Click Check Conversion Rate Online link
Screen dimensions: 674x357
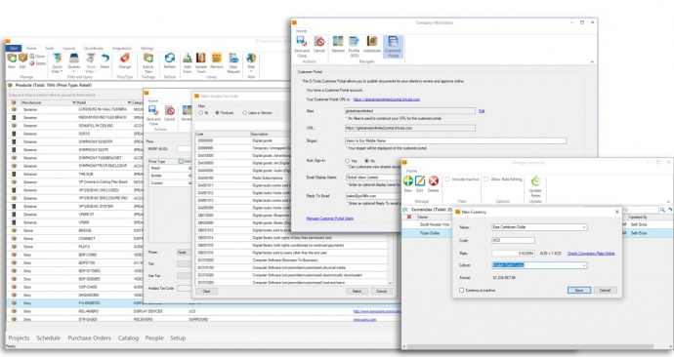pyautogui.click(x=591, y=254)
